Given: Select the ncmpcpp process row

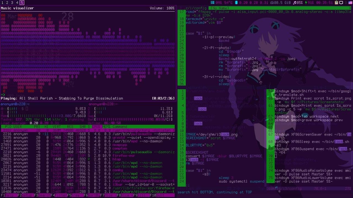Looking at the screenshot, I should [x=87, y=145].
